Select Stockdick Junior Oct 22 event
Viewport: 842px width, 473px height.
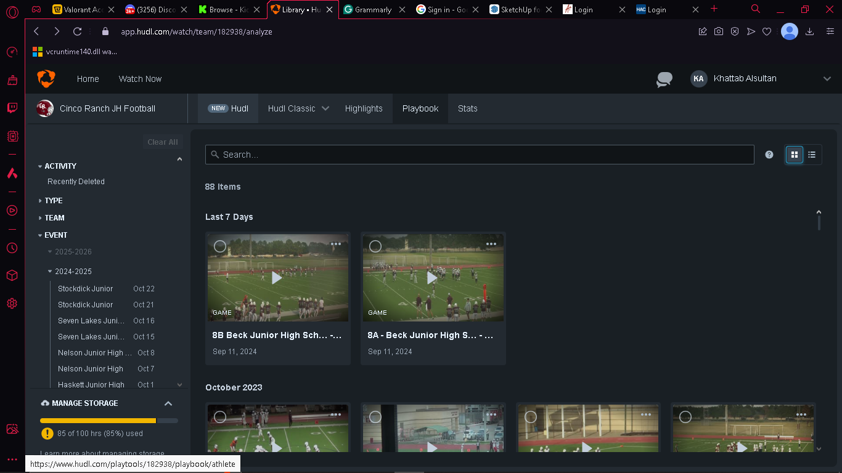tap(106, 289)
